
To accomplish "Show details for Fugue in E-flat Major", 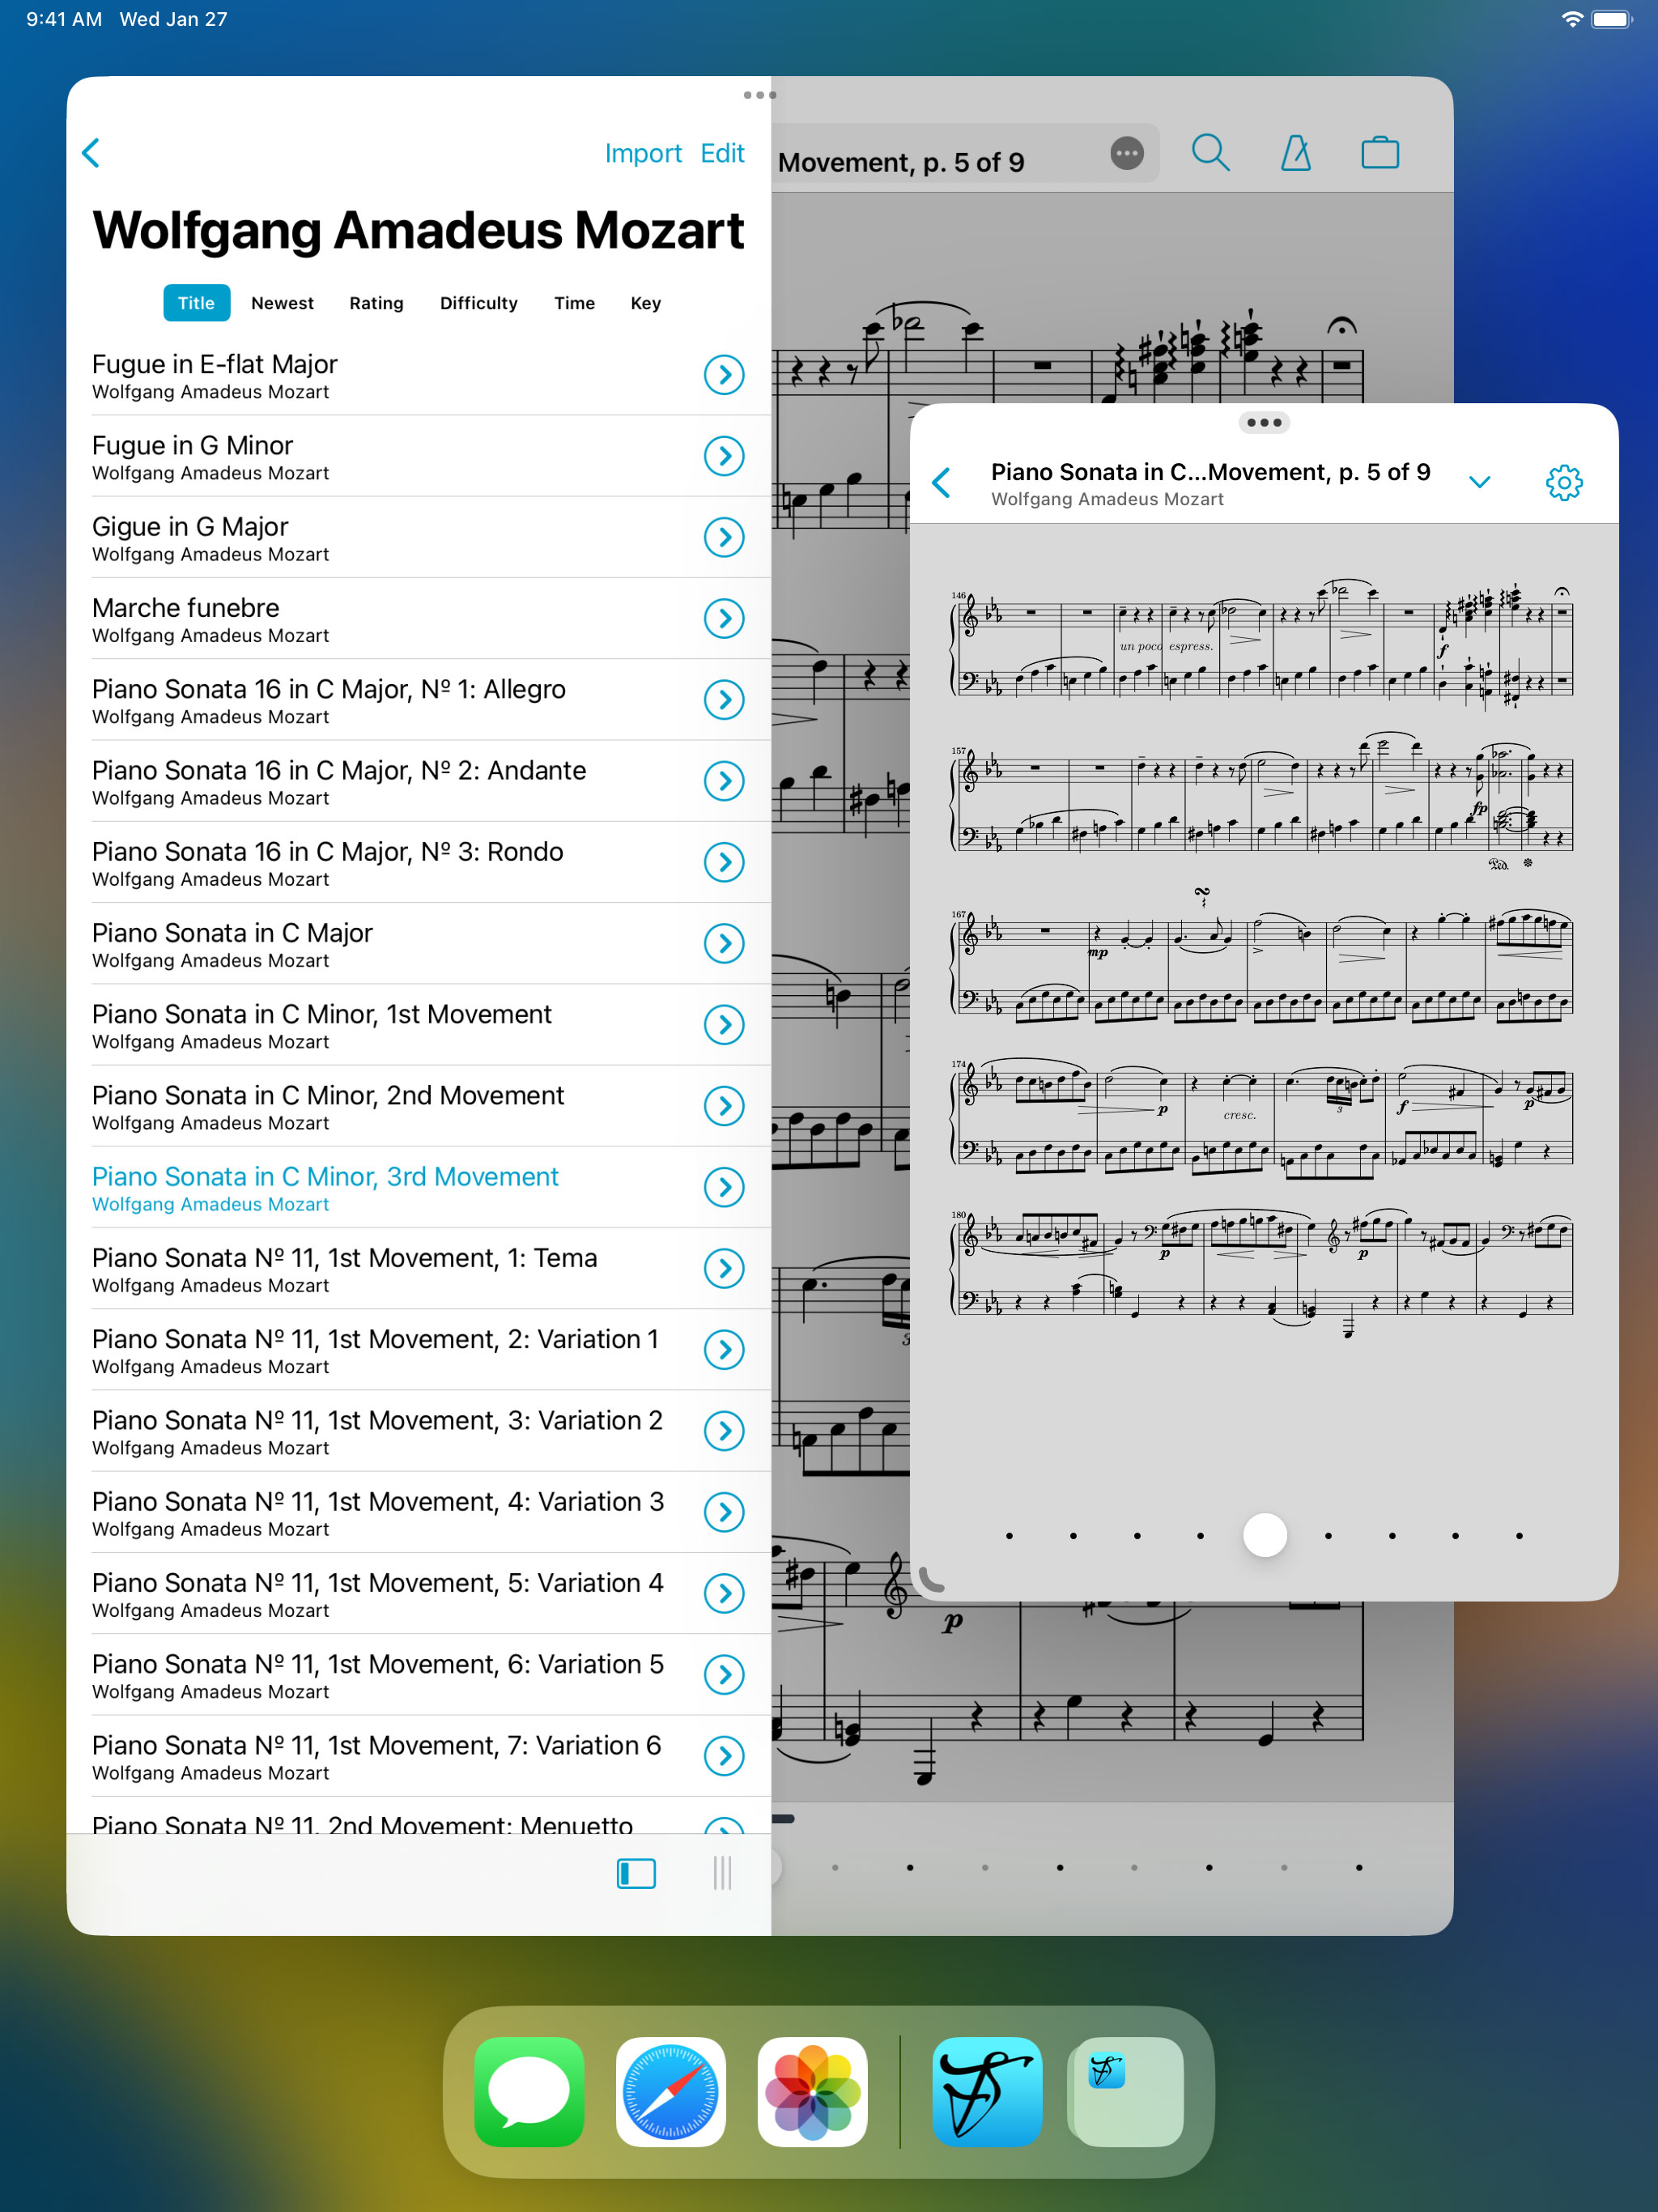I will tap(724, 375).
